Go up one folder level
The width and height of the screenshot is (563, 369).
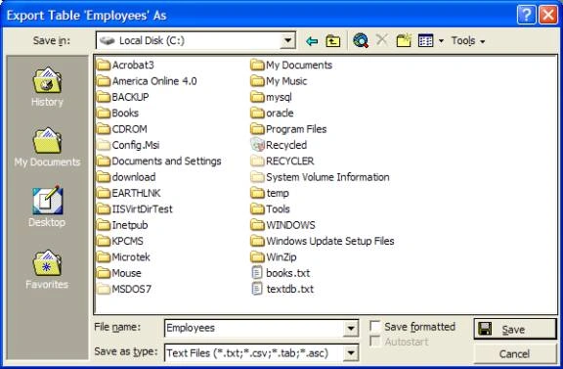(333, 41)
